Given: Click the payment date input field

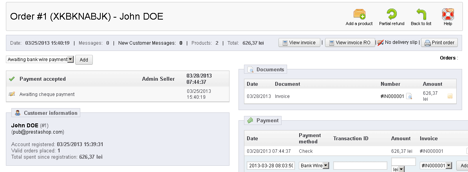Looking at the screenshot, I should coord(271,166).
